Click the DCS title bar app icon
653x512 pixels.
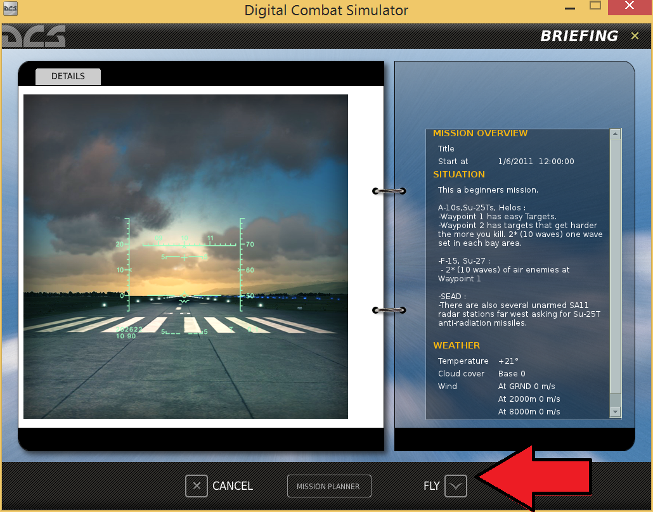coord(10,9)
